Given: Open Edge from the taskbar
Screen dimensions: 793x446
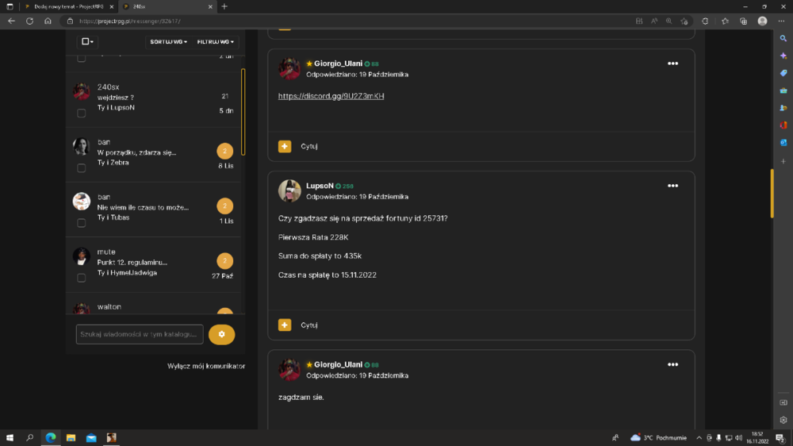Looking at the screenshot, I should pyautogui.click(x=51, y=437).
